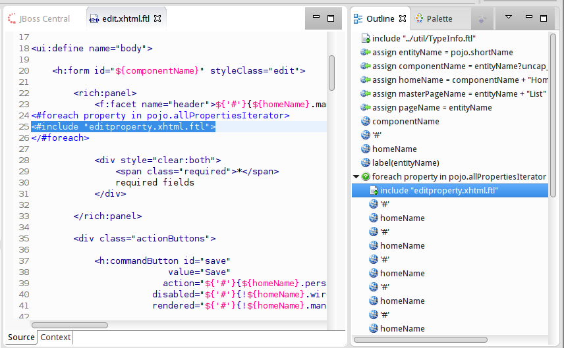Viewport: 564px width, 348px height.
Task: Click the include TypeInfo.ftl file icon
Action: click(x=366, y=39)
